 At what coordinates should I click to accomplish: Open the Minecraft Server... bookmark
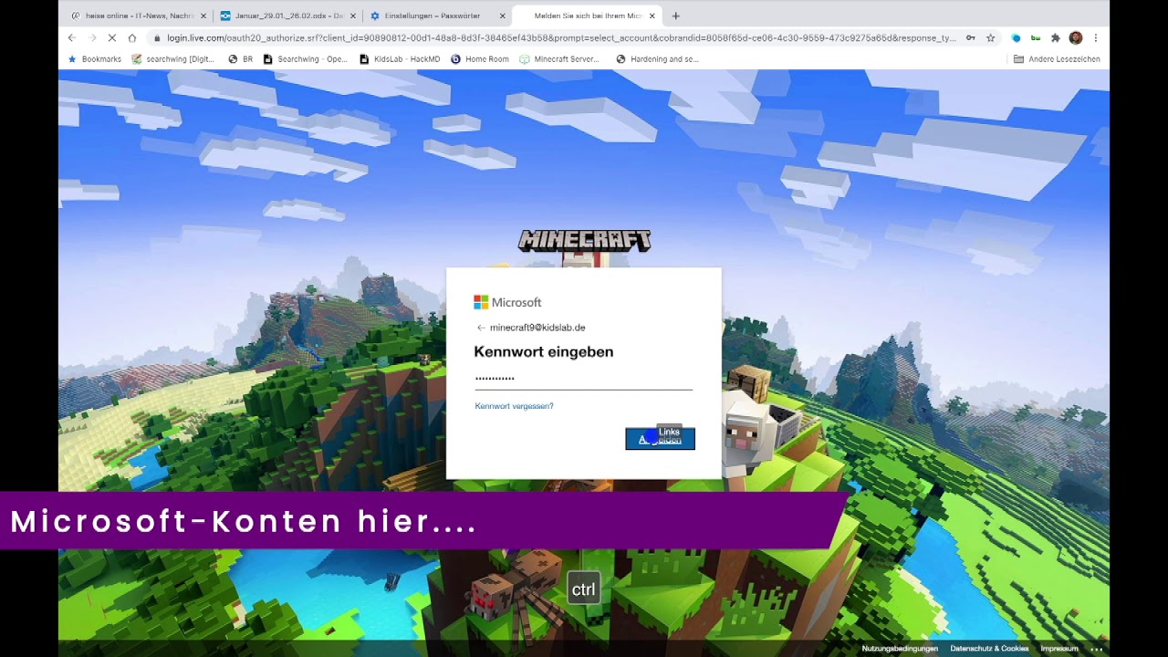(559, 59)
